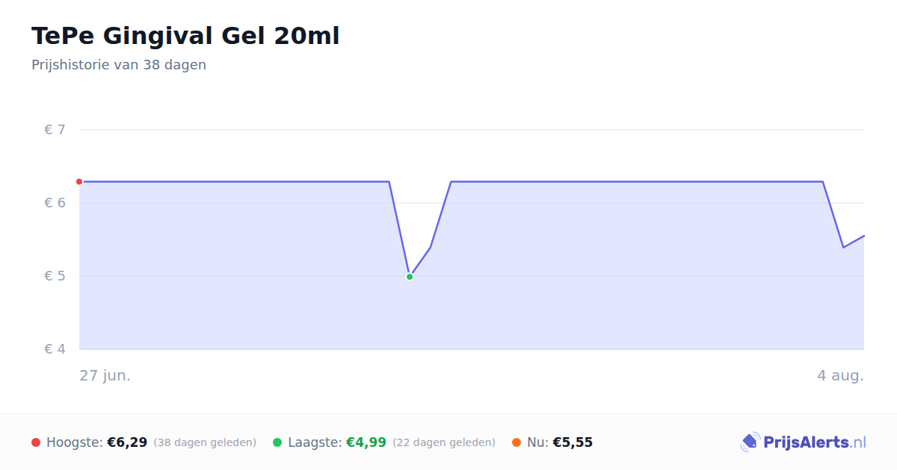Click the 38 dagen geleden note
The image size is (897, 470).
click(205, 442)
